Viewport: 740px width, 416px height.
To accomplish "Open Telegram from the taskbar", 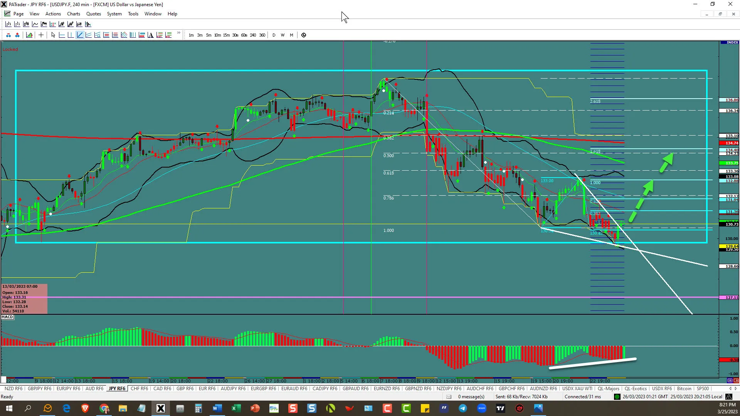I will pyautogui.click(x=462, y=408).
